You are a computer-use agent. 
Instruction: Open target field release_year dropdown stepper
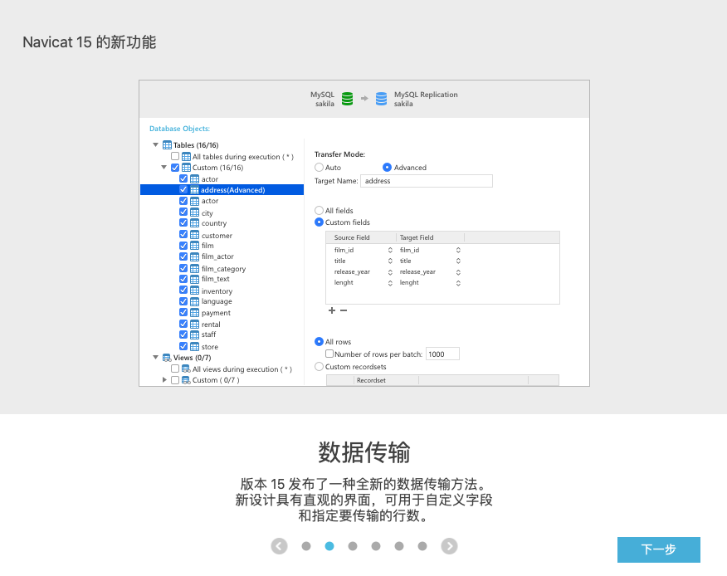click(x=458, y=271)
